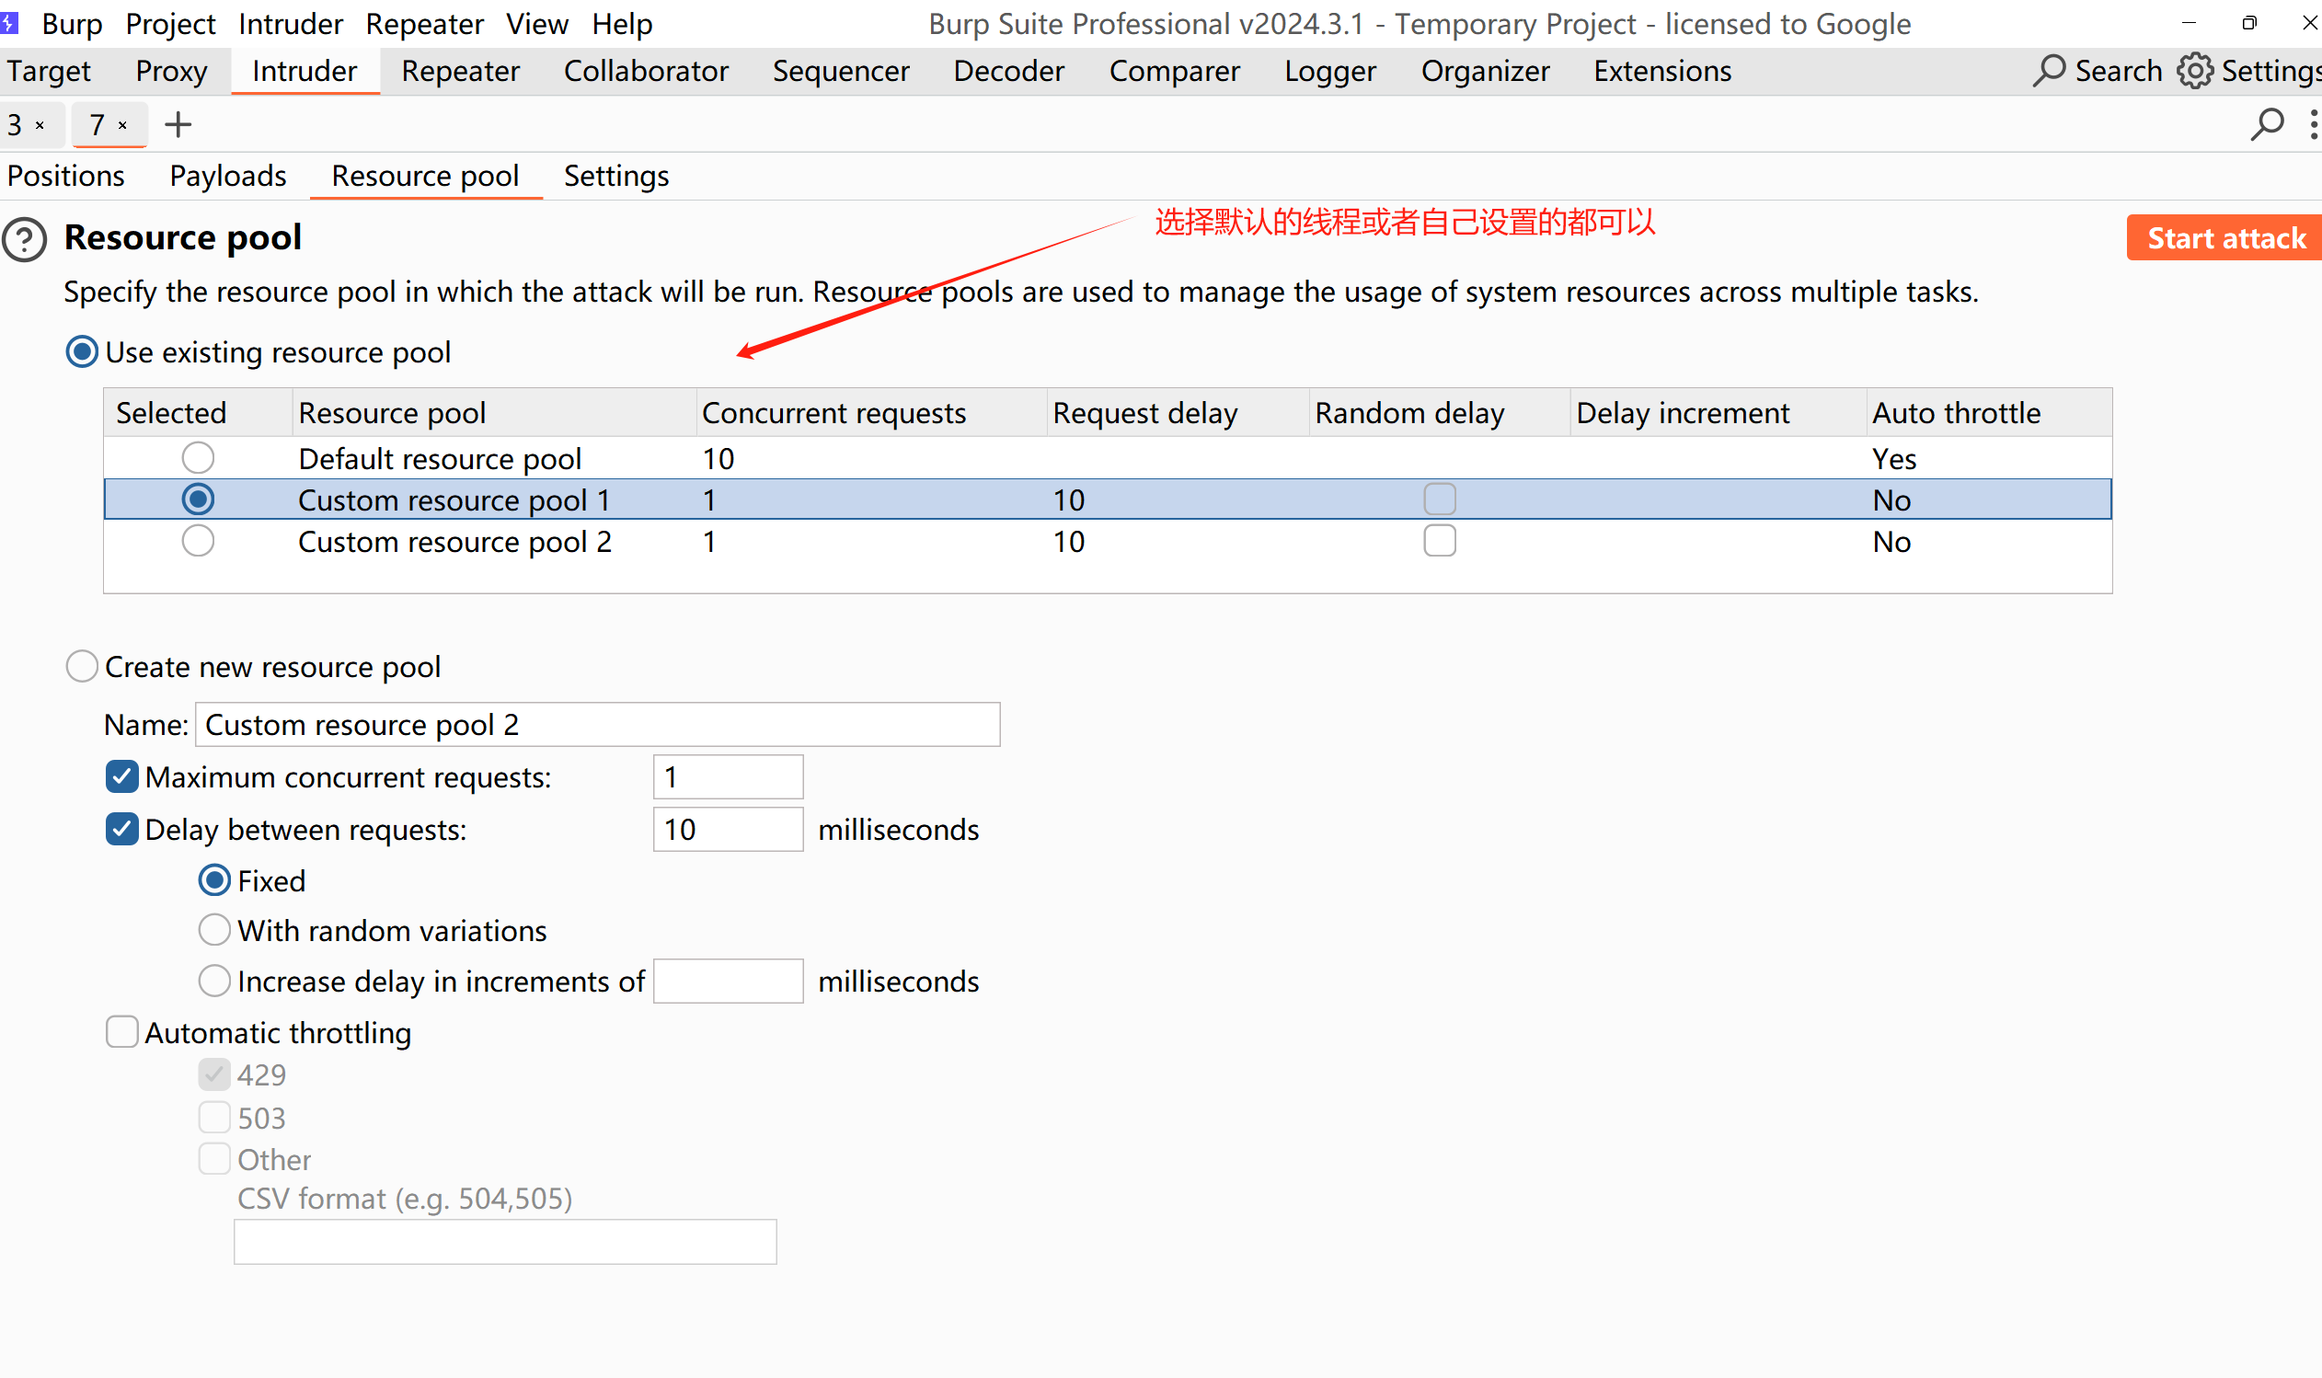Click the Resource pool help question-mark icon
This screenshot has height=1378, width=2322.
click(25, 239)
